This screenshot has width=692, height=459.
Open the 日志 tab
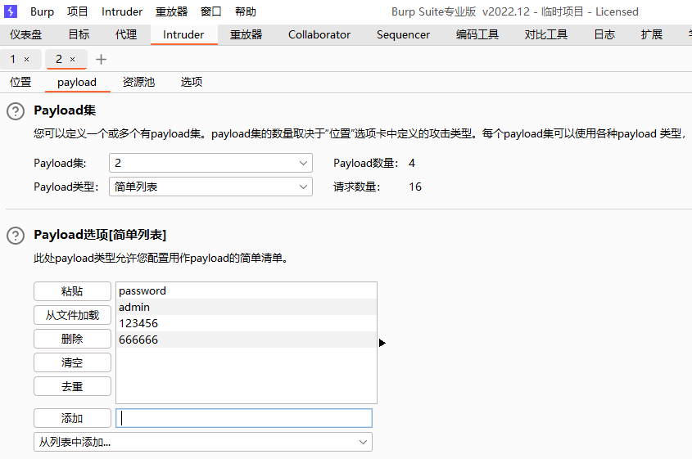pyautogui.click(x=604, y=34)
